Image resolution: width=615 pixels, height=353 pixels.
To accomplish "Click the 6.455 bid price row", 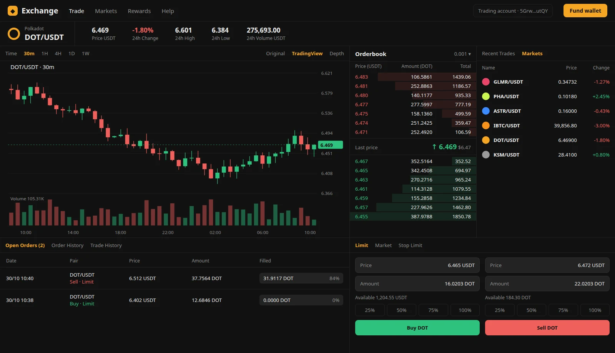I will pos(413,217).
